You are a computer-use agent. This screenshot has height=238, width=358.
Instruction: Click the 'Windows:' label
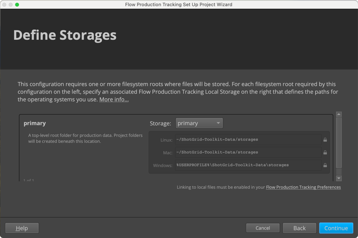(x=163, y=166)
